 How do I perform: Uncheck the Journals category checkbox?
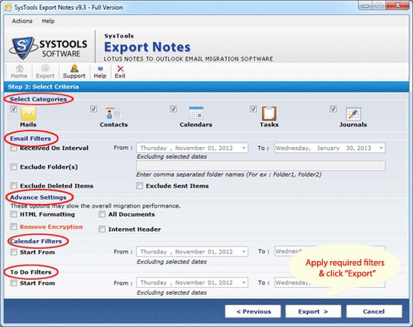(x=333, y=109)
